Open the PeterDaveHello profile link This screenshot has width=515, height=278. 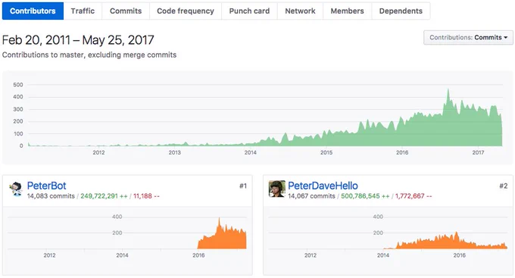(323, 186)
